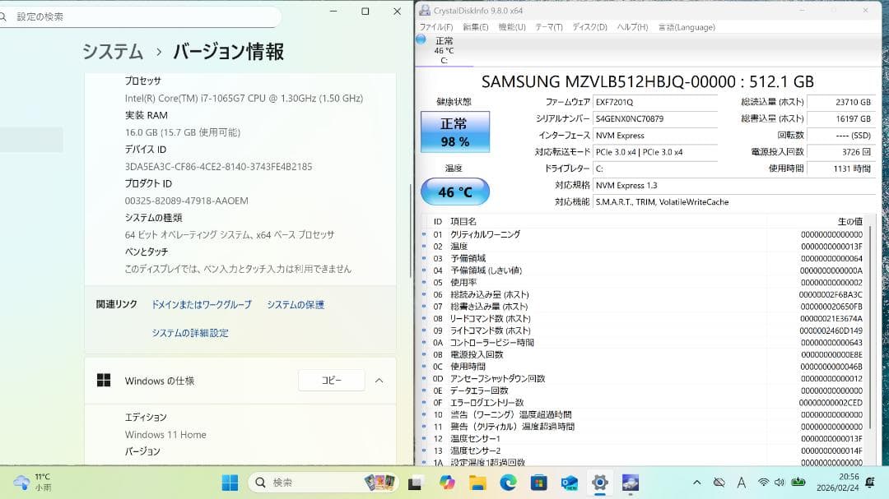Screen dimensions: 889x499
Task: Click the battery icon in the system tray
Action: 798,483
